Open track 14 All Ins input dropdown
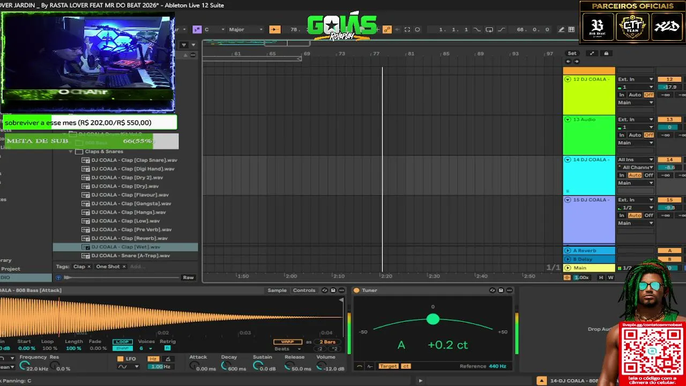Image resolution: width=686 pixels, height=386 pixels. point(636,160)
